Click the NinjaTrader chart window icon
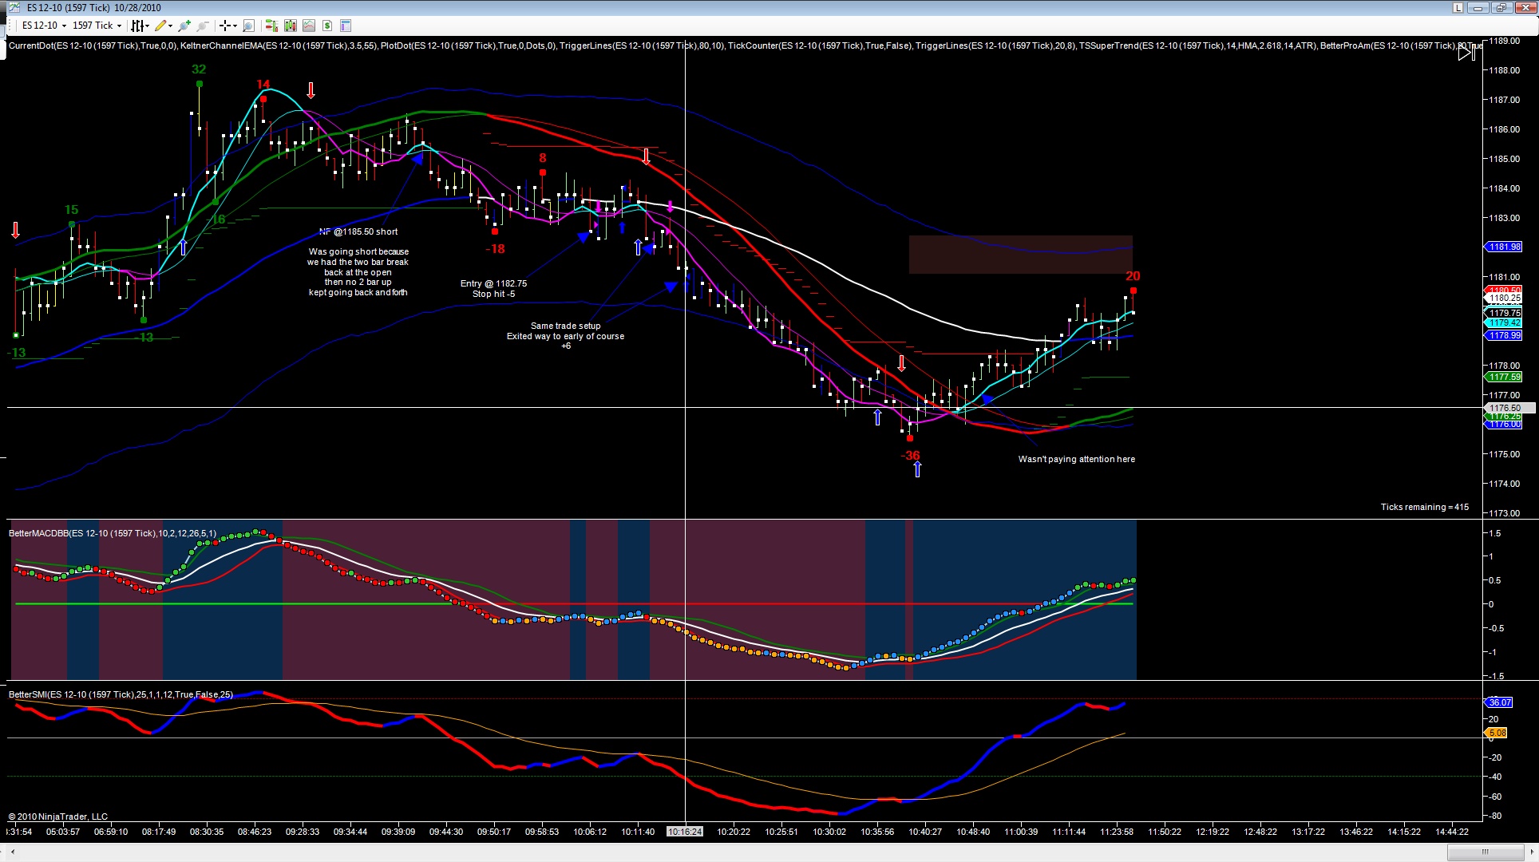The image size is (1539, 862). (x=15, y=8)
